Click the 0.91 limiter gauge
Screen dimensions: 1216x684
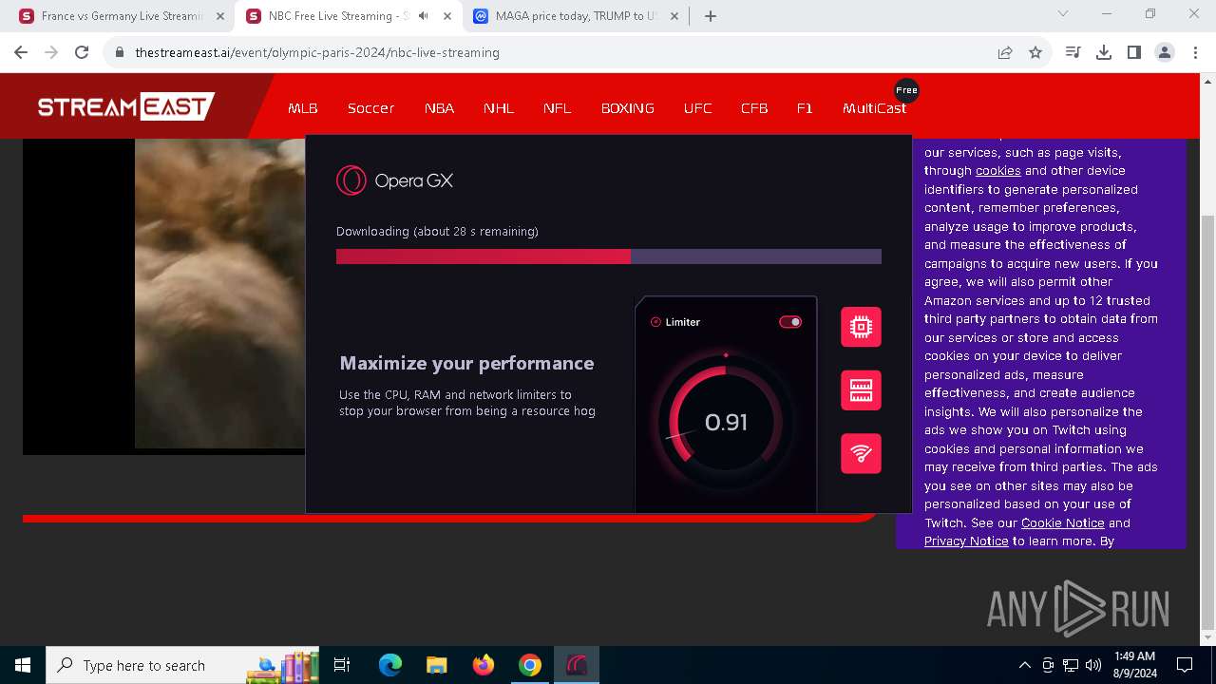tap(726, 423)
